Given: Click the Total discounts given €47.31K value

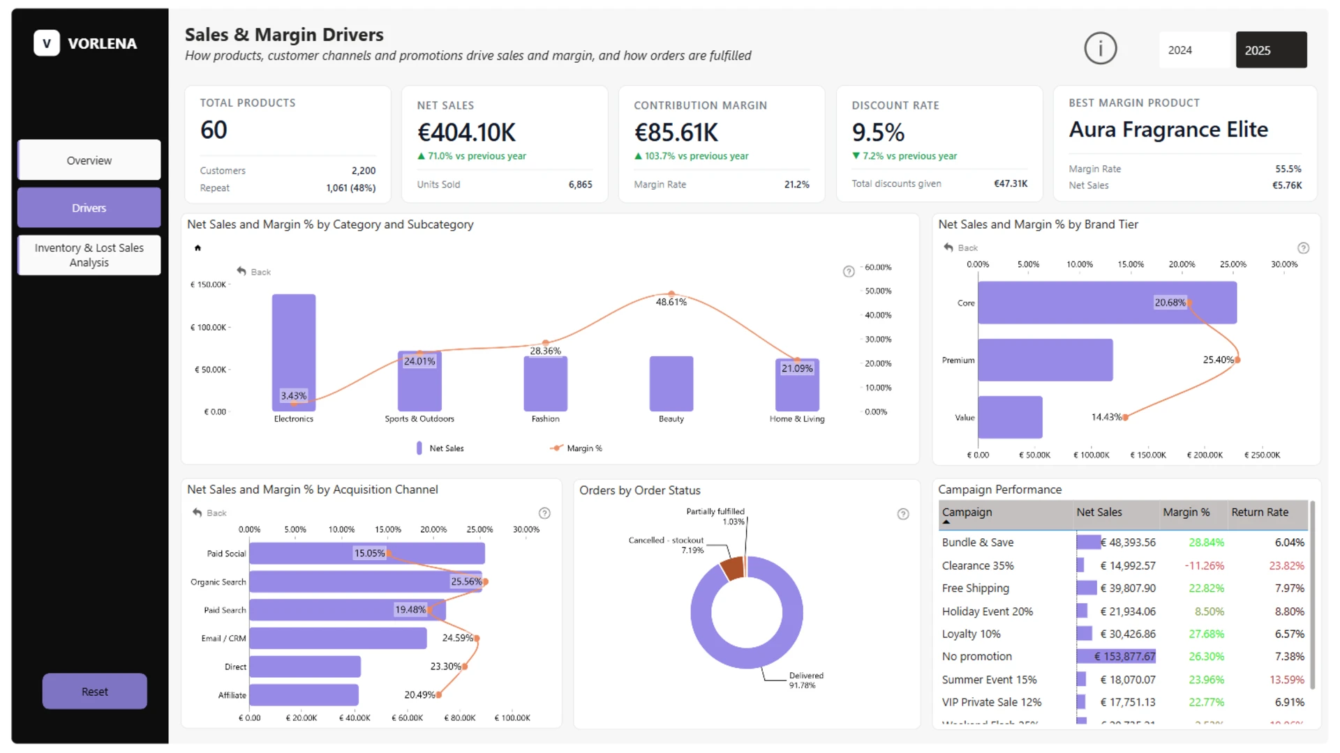Looking at the screenshot, I should [x=1011, y=184].
